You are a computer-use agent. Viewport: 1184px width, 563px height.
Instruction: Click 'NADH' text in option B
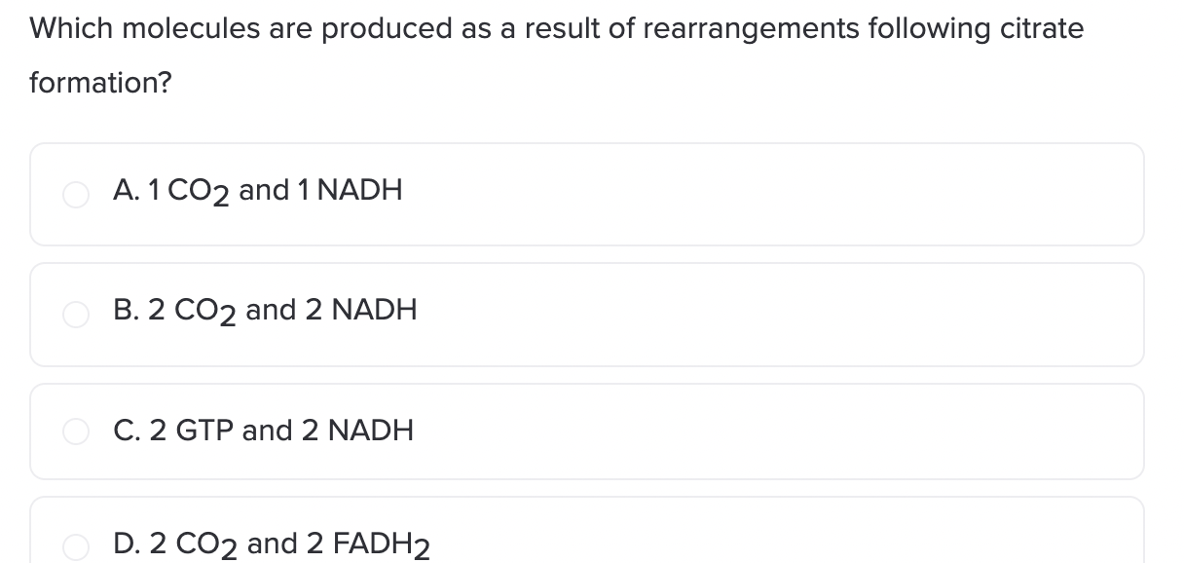click(x=375, y=311)
